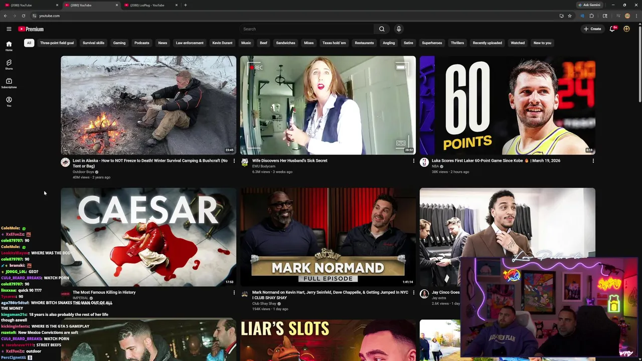Viewport: 642px width, 361px height.
Task: Go to Home in the sidebar
Action: coord(9,46)
